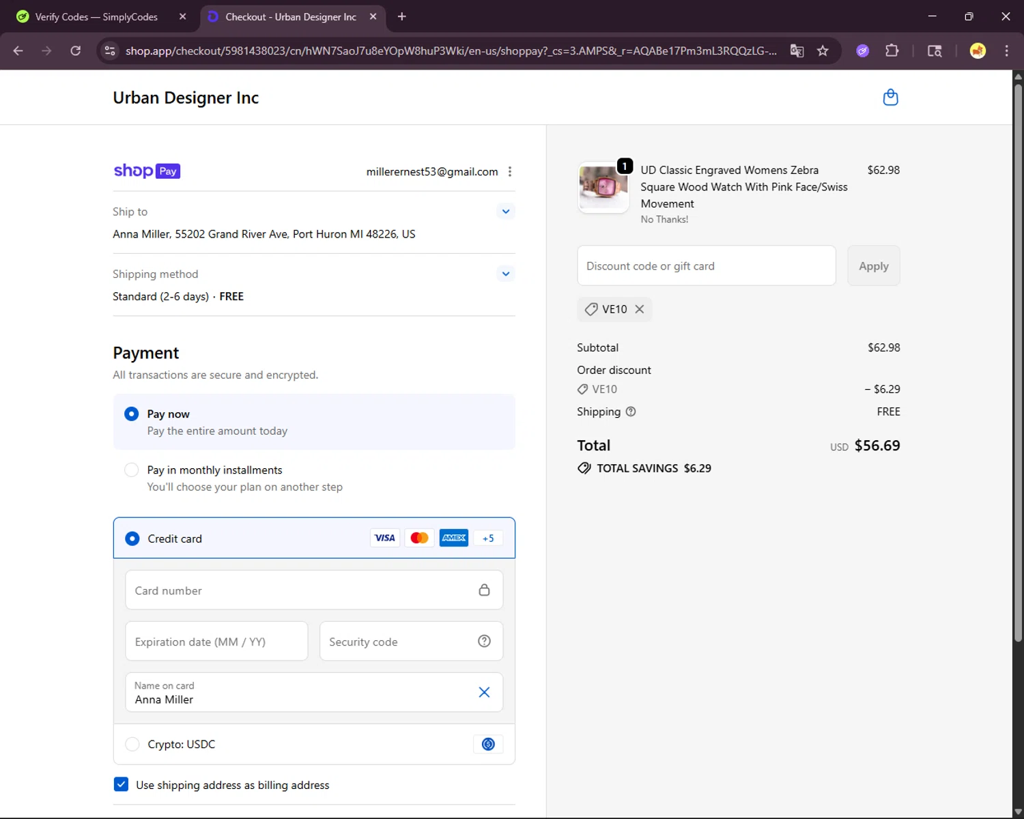Click the lock icon in Card number field
Screen dimensions: 1024x819
pos(484,590)
